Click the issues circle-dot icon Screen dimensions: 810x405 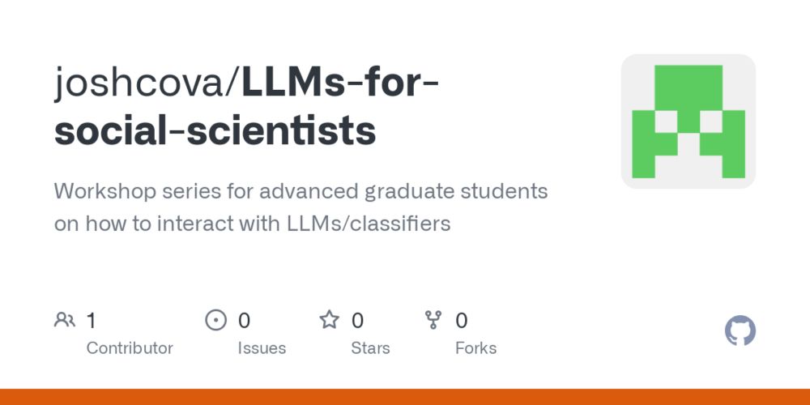[x=216, y=320]
